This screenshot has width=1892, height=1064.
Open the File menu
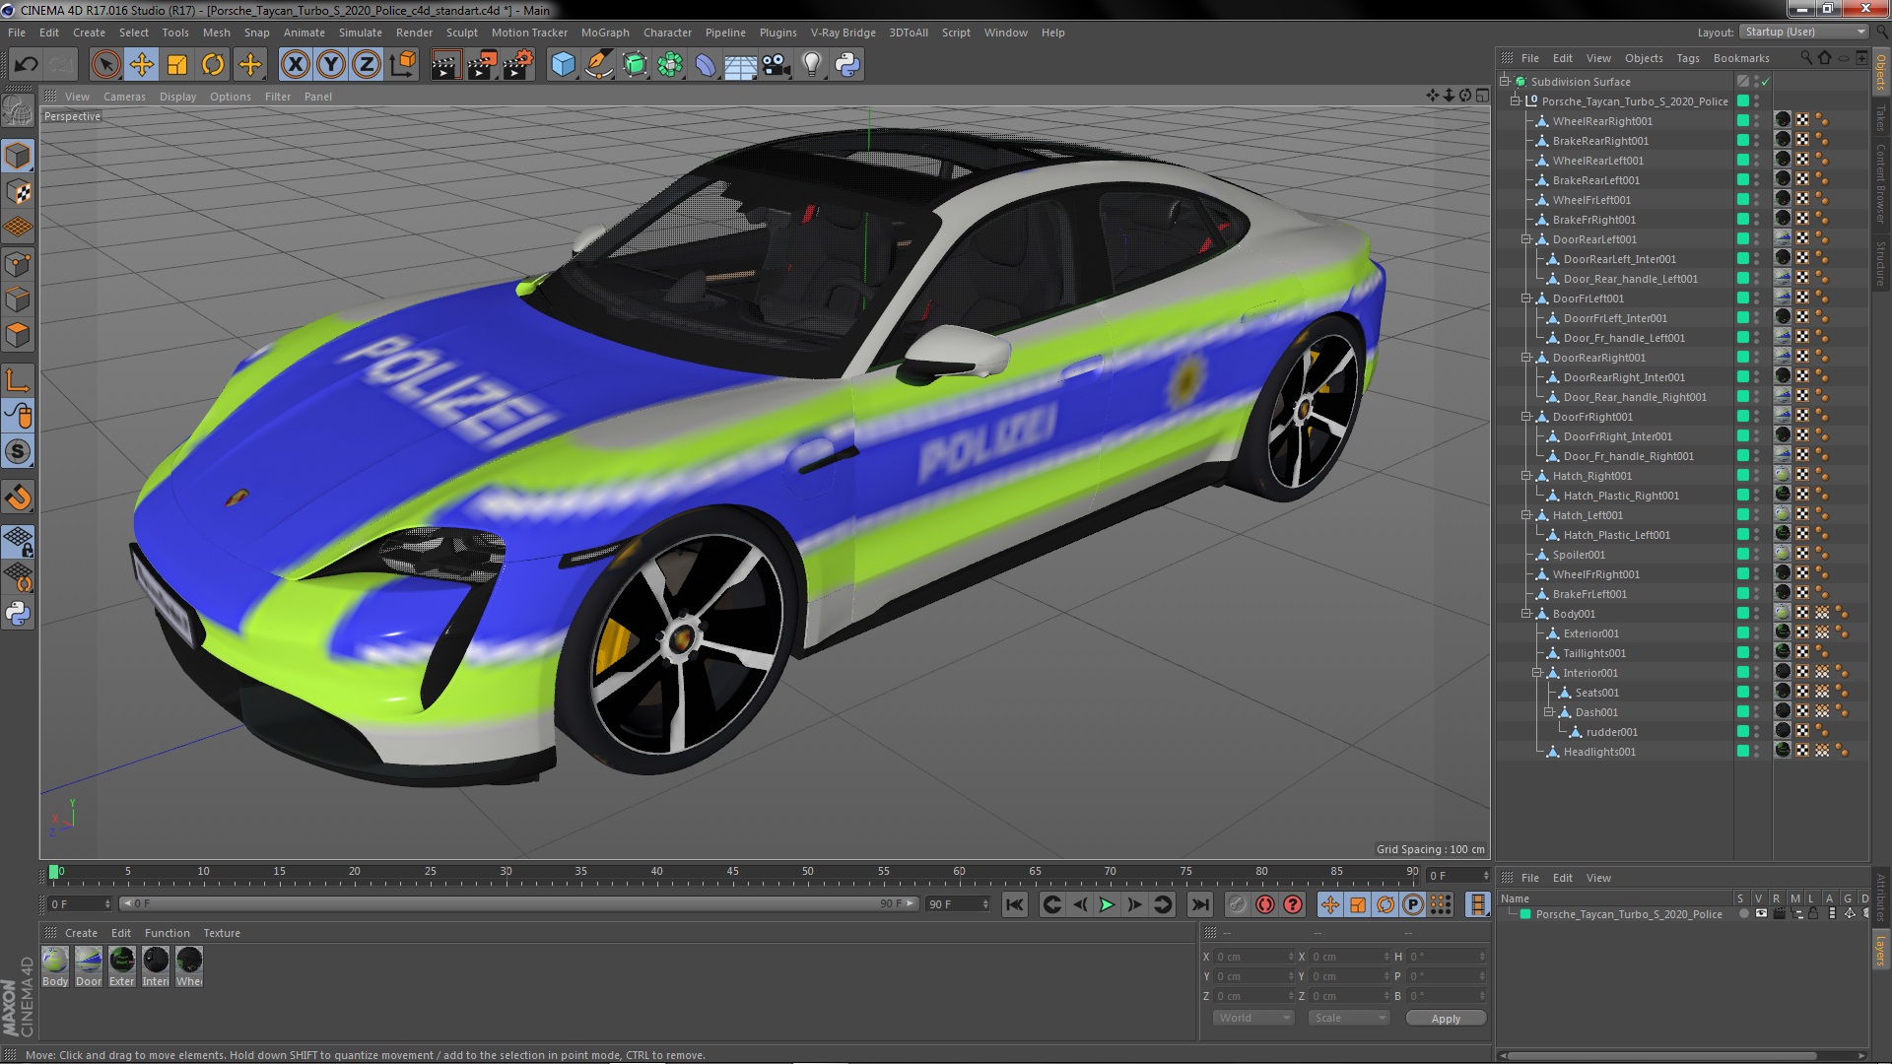[x=17, y=33]
